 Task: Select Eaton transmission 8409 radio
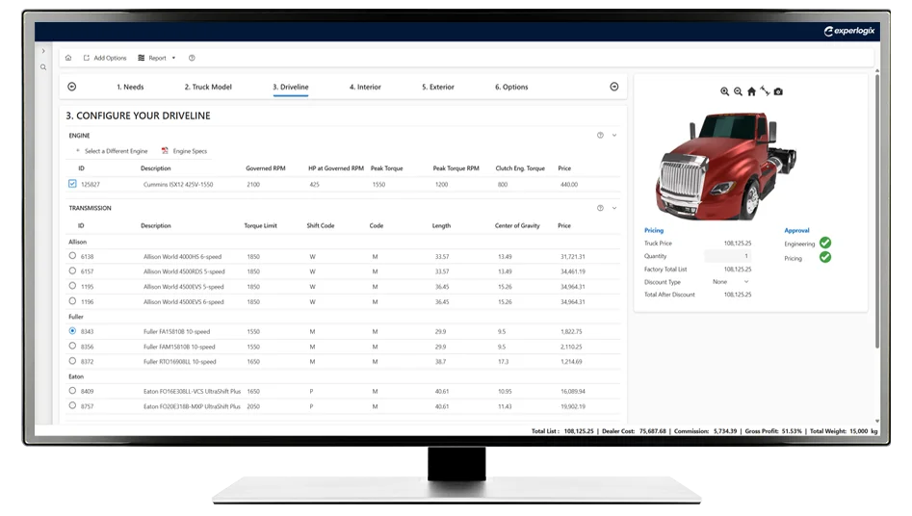pos(72,391)
